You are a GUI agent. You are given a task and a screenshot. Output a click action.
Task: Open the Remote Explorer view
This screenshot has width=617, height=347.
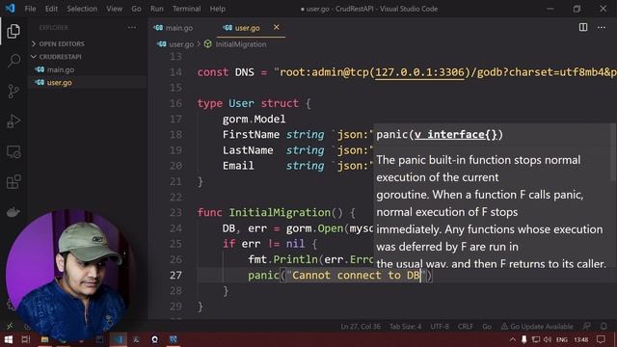click(x=13, y=152)
